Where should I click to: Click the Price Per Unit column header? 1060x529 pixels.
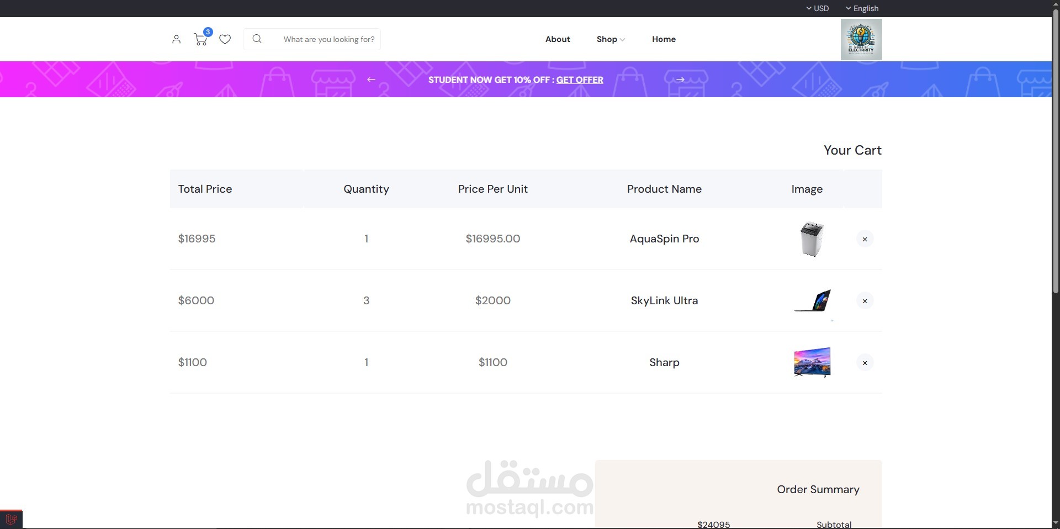493,189
